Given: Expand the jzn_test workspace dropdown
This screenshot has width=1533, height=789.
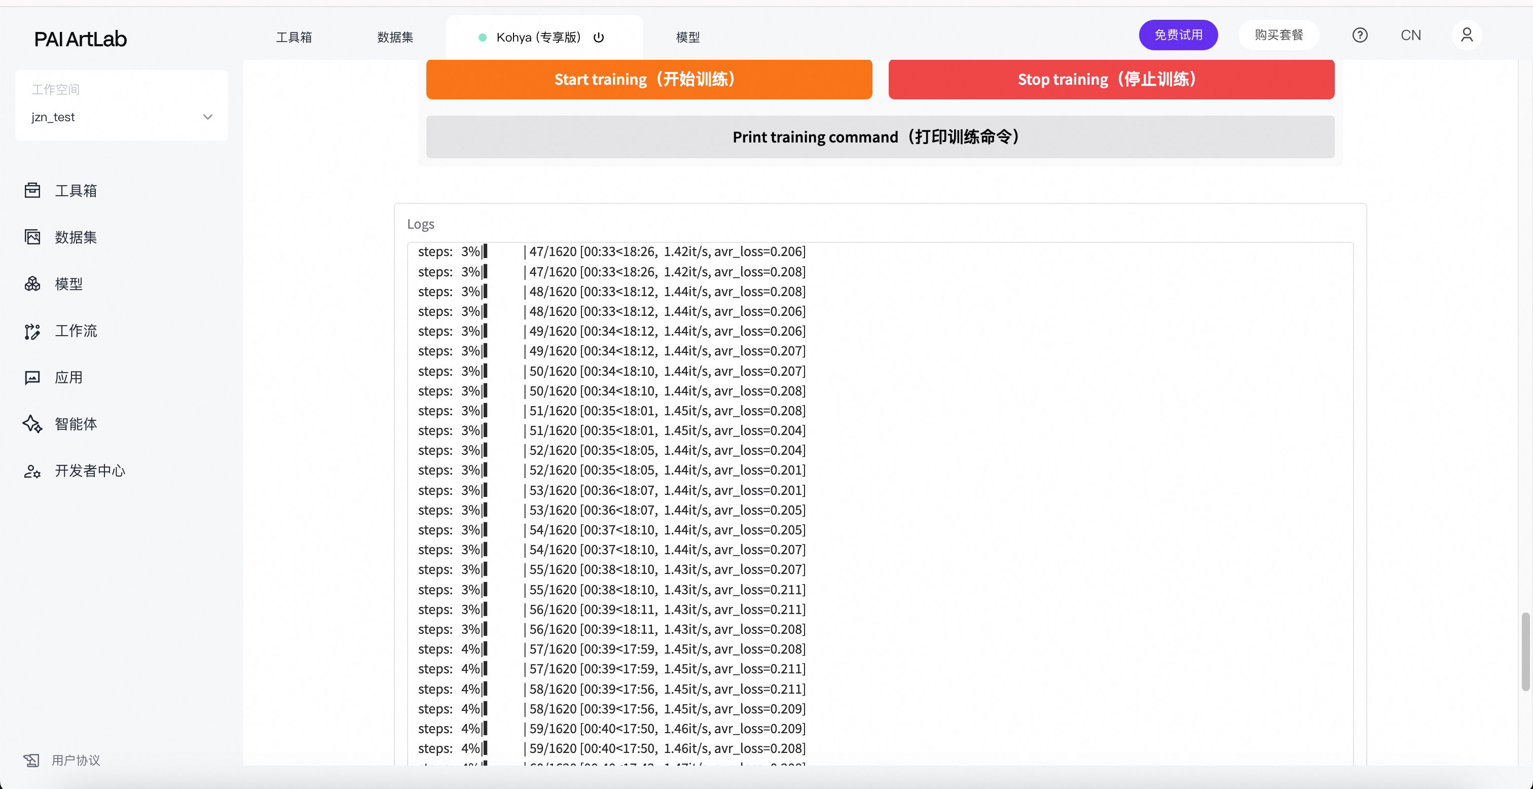Looking at the screenshot, I should pyautogui.click(x=207, y=117).
